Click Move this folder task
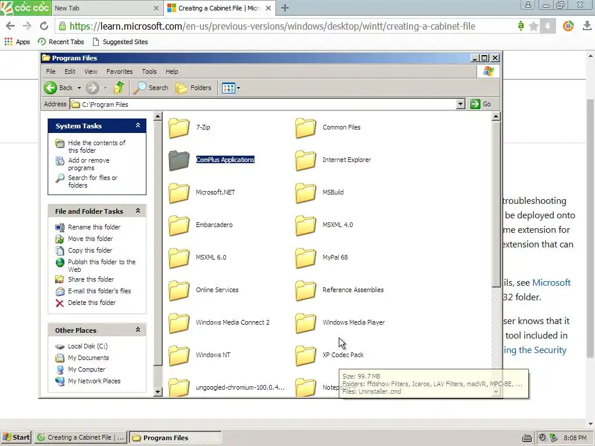This screenshot has height=446, width=595. (x=90, y=239)
